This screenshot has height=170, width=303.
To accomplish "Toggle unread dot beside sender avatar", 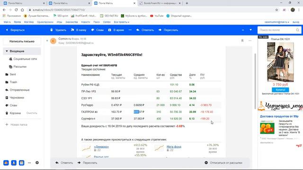I will coord(47,41).
